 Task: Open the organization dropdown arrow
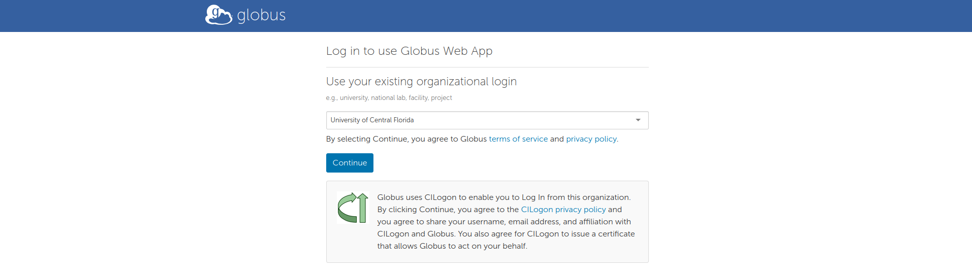tap(638, 120)
